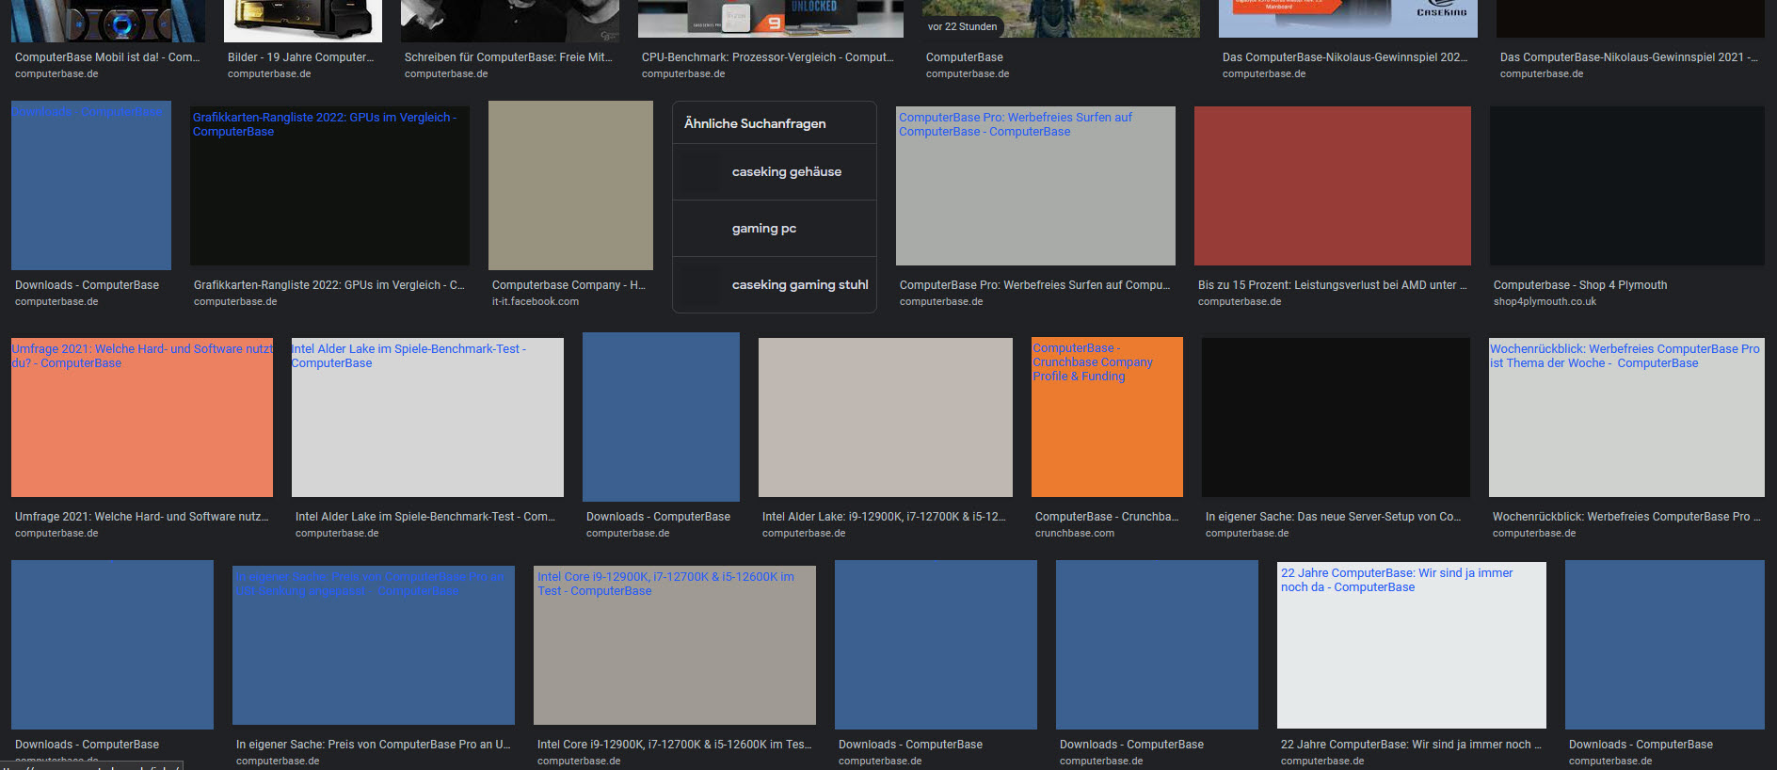The height and width of the screenshot is (770, 1777).
Task: Select 'ComputerBase Pro: Werbefreies Surfen' gray thumbnail
Action: (x=1035, y=185)
